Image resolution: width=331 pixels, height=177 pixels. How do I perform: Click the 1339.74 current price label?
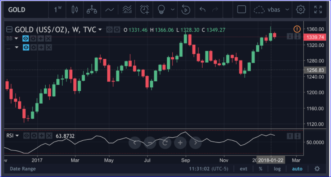tap(315, 37)
